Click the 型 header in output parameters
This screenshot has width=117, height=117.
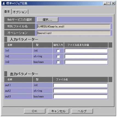tap(42, 79)
